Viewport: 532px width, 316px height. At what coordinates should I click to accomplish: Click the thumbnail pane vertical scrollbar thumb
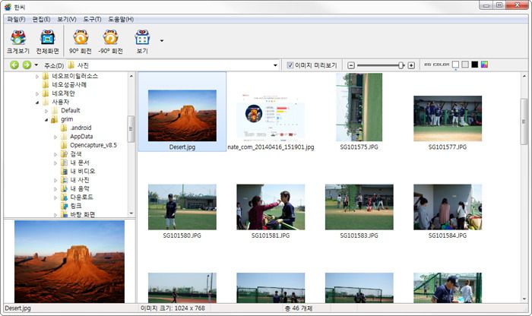[524, 122]
